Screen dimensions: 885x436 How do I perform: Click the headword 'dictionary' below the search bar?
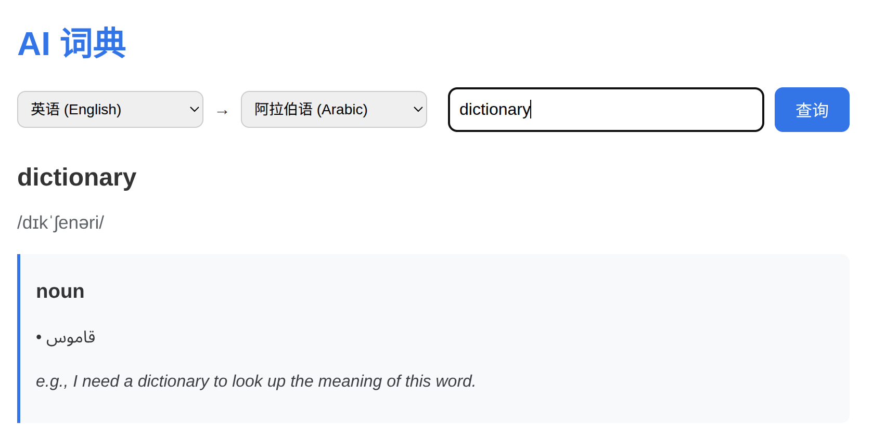(x=76, y=177)
